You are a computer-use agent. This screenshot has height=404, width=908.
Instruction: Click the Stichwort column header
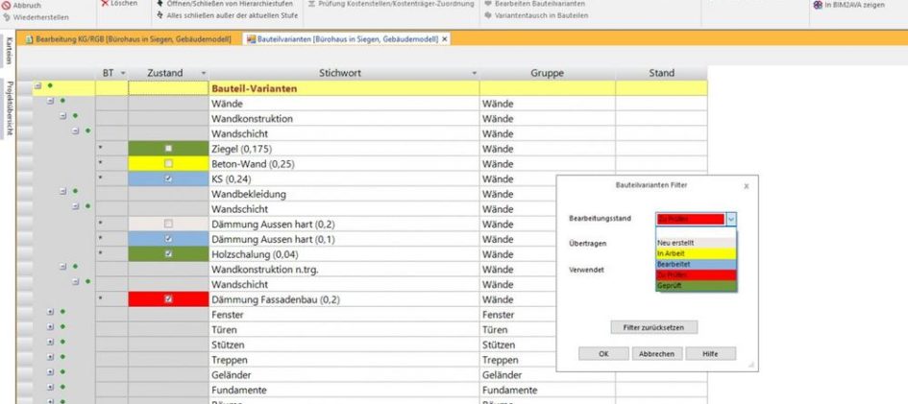point(346,73)
